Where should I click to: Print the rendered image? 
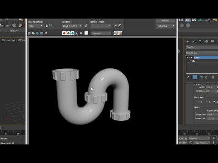(42, 33)
